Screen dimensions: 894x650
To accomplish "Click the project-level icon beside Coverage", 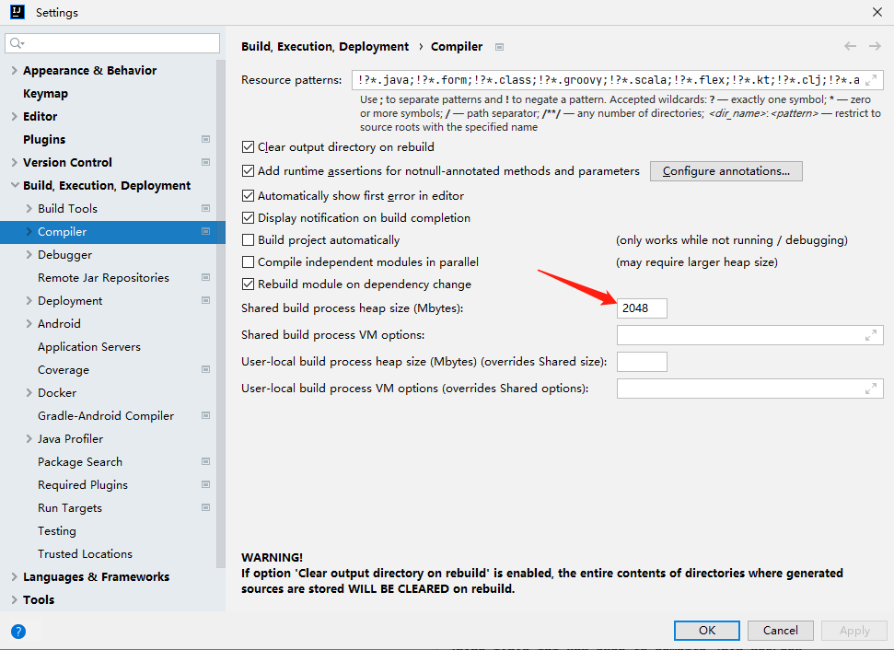I will 206,369.
